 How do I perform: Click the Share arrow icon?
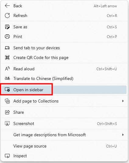[x=7, y=112]
